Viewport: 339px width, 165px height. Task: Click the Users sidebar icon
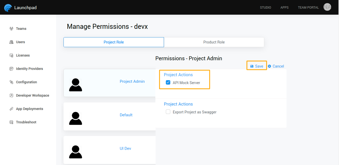pos(11,42)
